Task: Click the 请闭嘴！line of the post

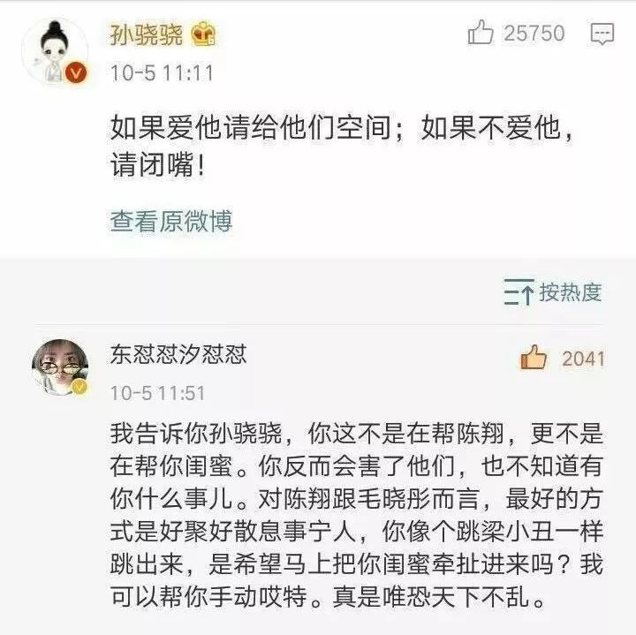Action: click(158, 165)
